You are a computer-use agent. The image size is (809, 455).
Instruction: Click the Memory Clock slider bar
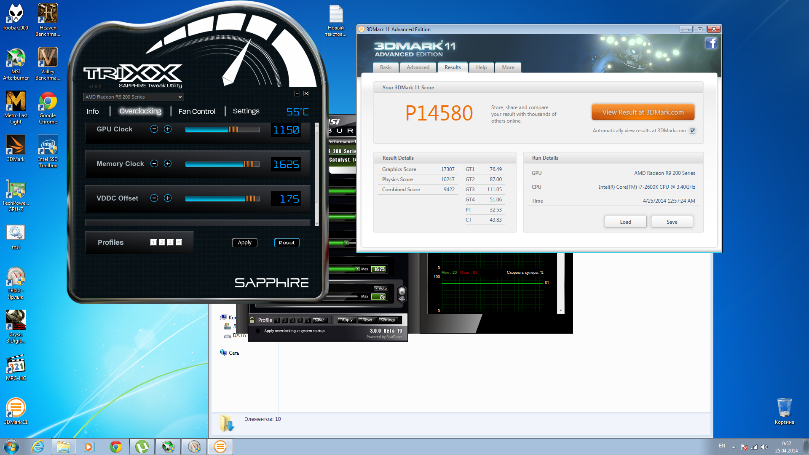pos(222,164)
